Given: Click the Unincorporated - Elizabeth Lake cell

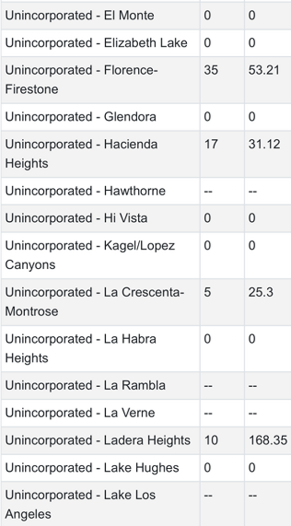Looking at the screenshot, I should pyautogui.click(x=100, y=43).
